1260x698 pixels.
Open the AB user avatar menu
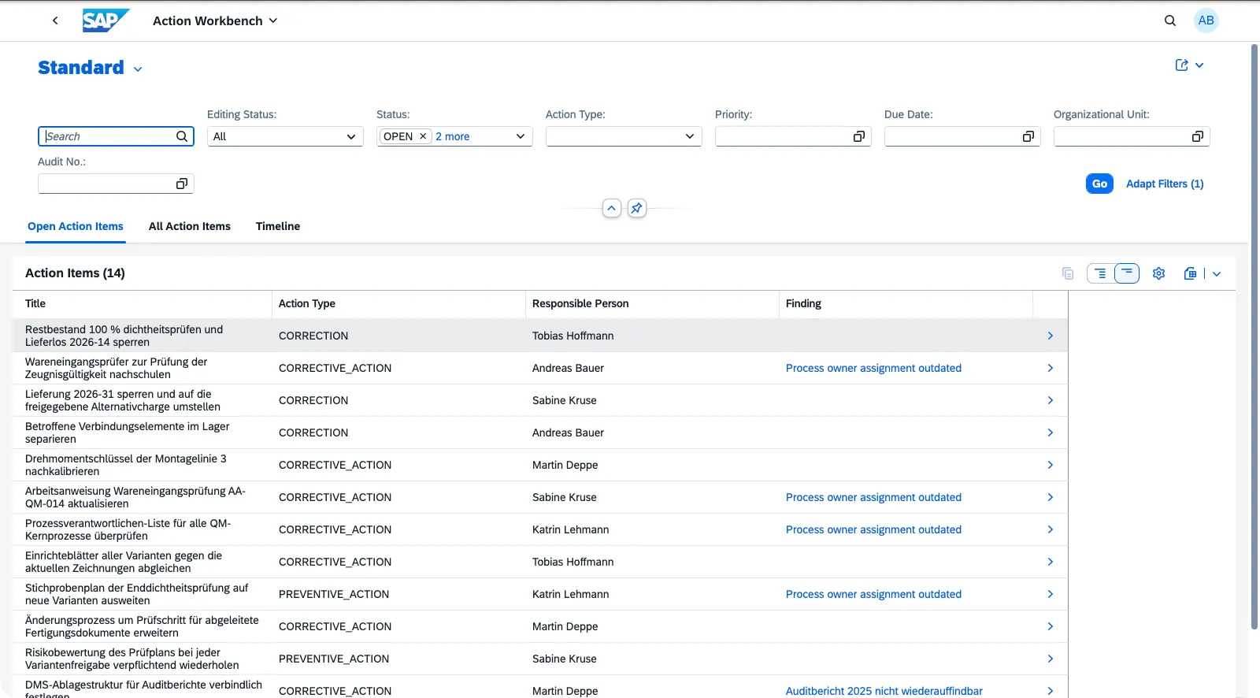(x=1206, y=20)
